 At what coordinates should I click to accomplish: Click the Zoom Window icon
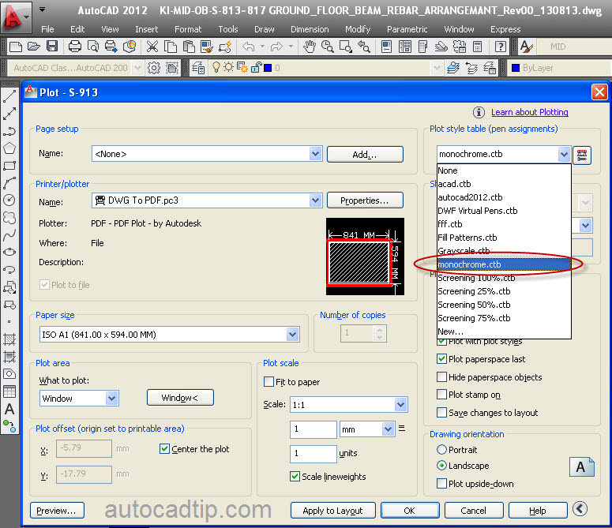pos(346,47)
